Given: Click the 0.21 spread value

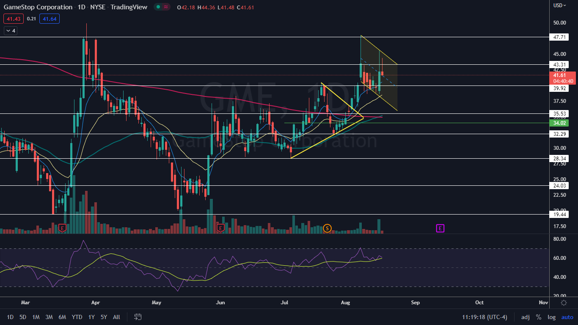Looking at the screenshot, I should (31, 19).
